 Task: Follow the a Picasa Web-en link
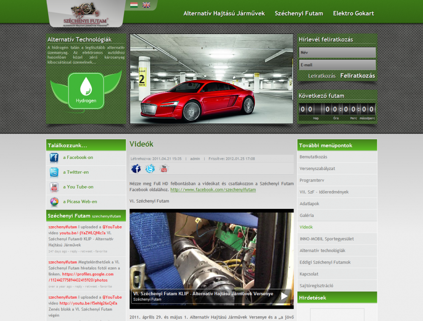tap(80, 201)
